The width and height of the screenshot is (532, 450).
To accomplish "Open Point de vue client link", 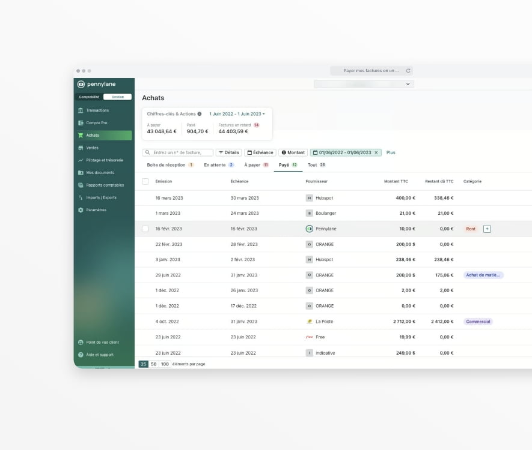I will 102,343.
